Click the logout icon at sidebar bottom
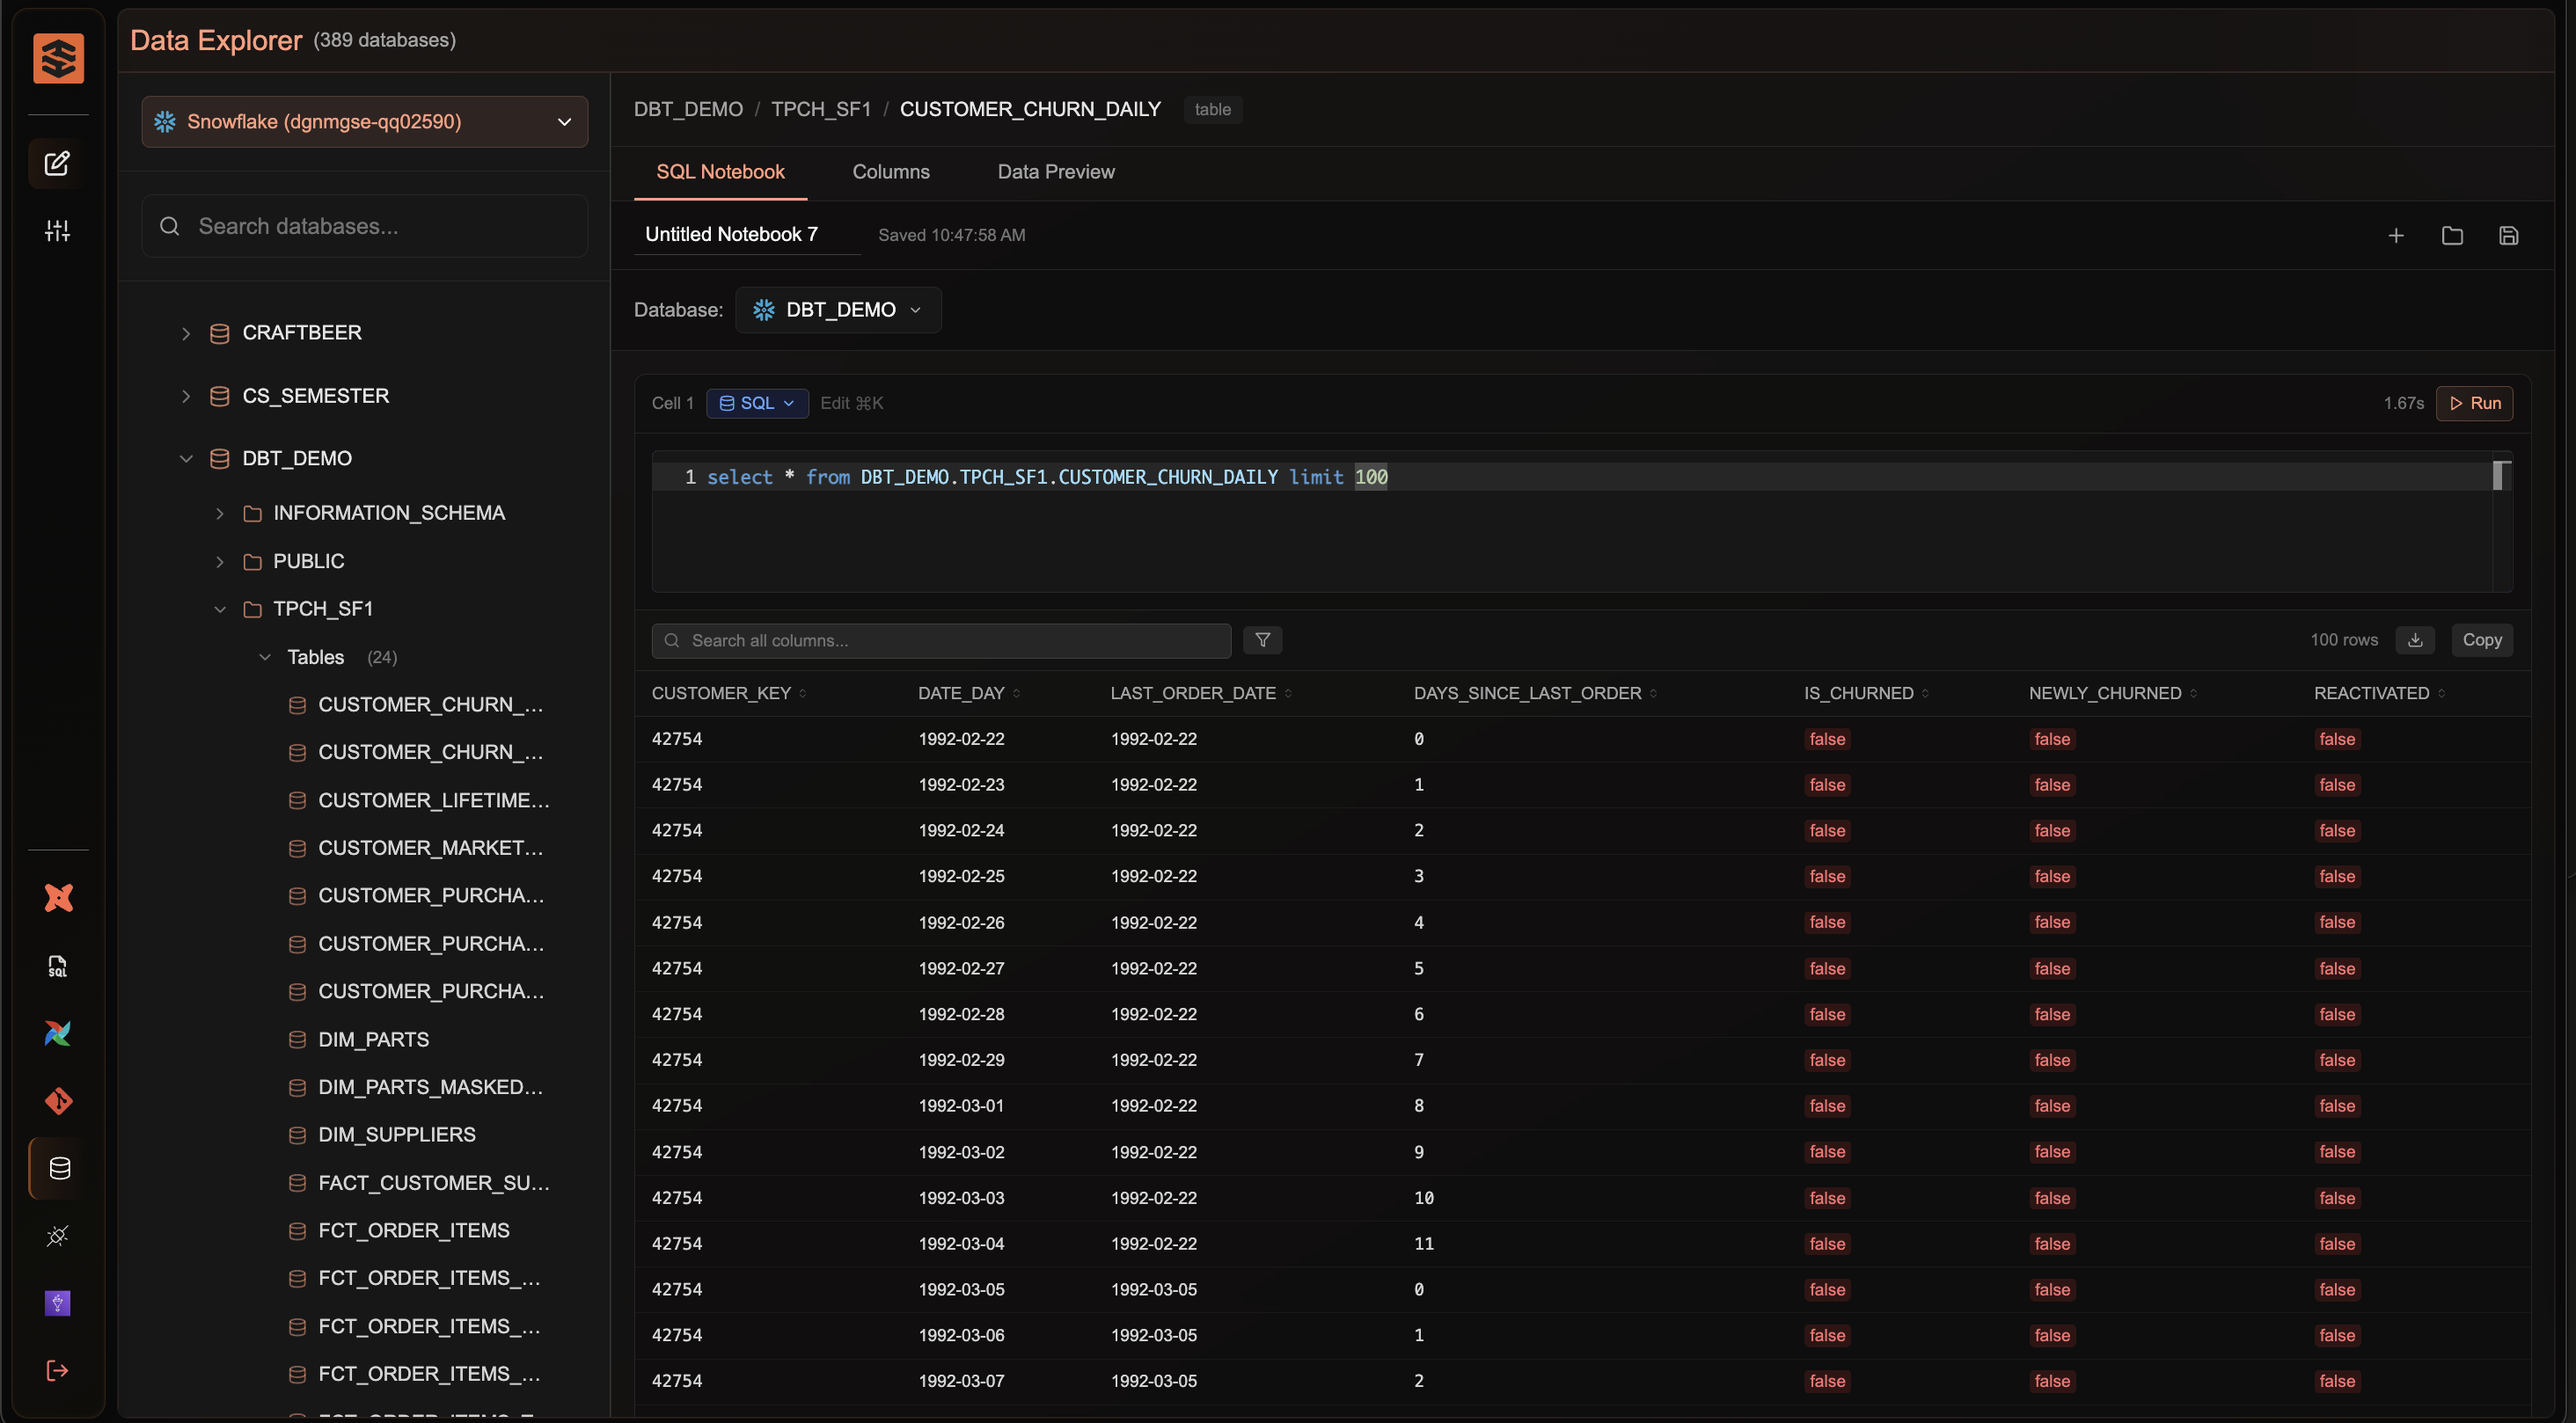This screenshot has width=2576, height=1423. (x=58, y=1370)
